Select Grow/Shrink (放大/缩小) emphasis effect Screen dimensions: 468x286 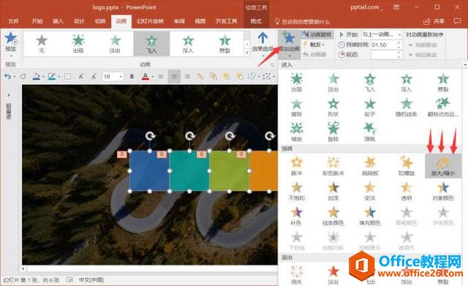point(443,166)
